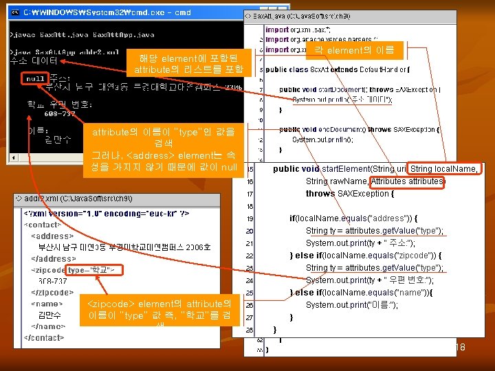Click the cmd window system menu icon
This screenshot has height=371, width=495.
[x=15, y=12]
